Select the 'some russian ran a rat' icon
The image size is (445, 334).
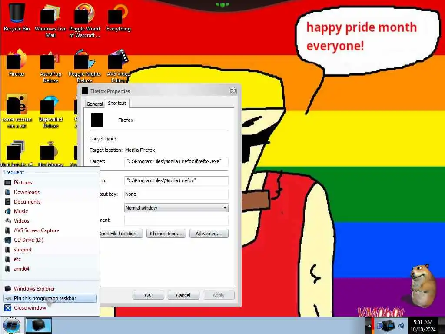coord(17,111)
